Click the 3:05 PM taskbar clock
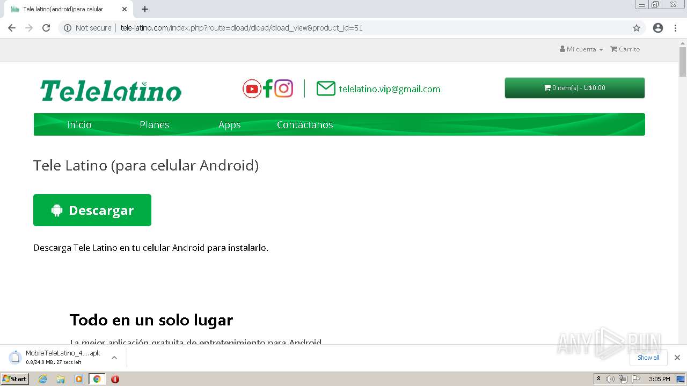The width and height of the screenshot is (687, 386). tap(659, 379)
